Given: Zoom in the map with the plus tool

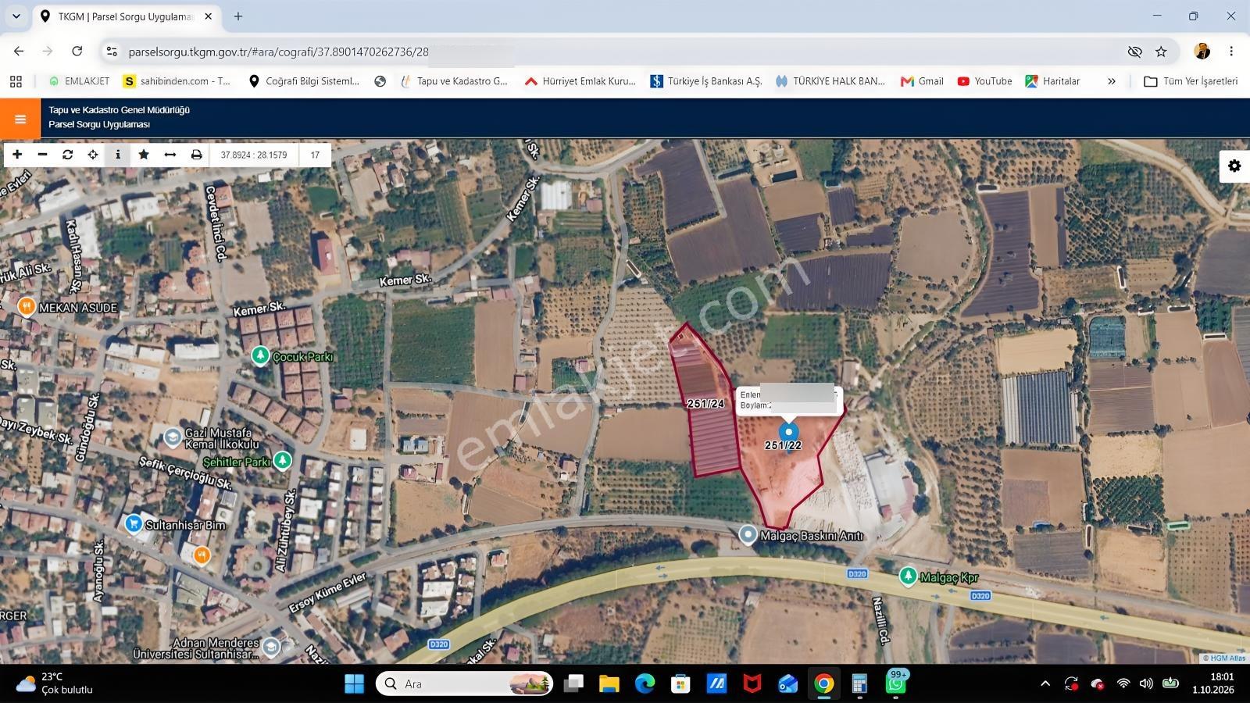Looking at the screenshot, I should point(17,155).
